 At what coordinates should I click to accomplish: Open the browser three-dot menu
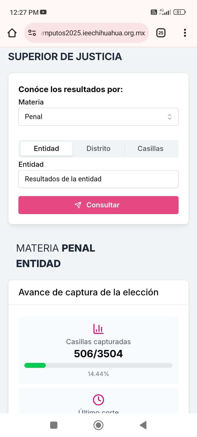point(185,33)
